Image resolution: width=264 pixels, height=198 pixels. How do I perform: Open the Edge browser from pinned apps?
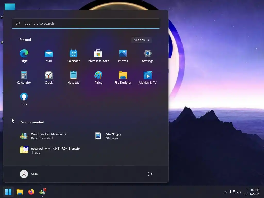[24, 56]
